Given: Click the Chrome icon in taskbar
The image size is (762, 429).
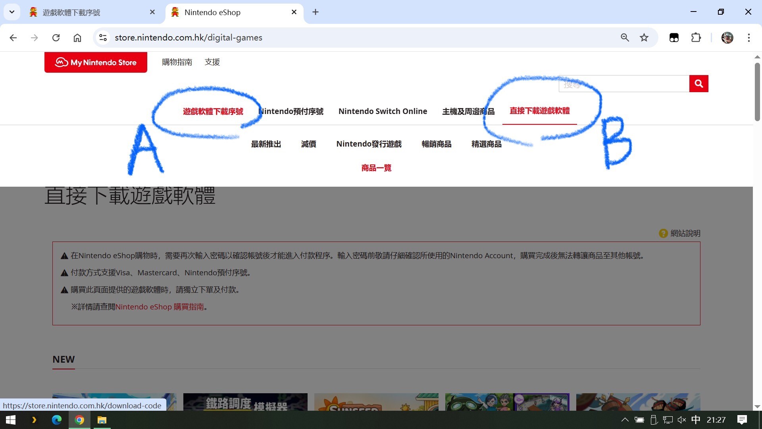Looking at the screenshot, I should [x=79, y=420].
